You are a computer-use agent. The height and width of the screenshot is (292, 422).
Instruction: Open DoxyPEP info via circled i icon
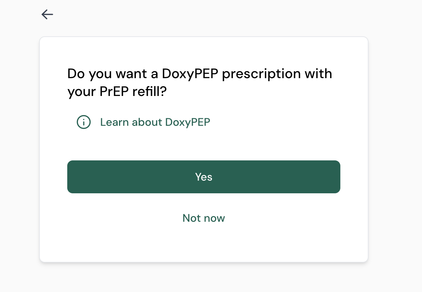pos(84,122)
